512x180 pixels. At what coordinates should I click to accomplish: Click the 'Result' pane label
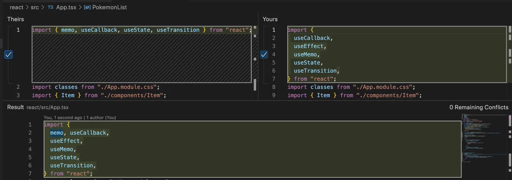pyautogui.click(x=16, y=107)
